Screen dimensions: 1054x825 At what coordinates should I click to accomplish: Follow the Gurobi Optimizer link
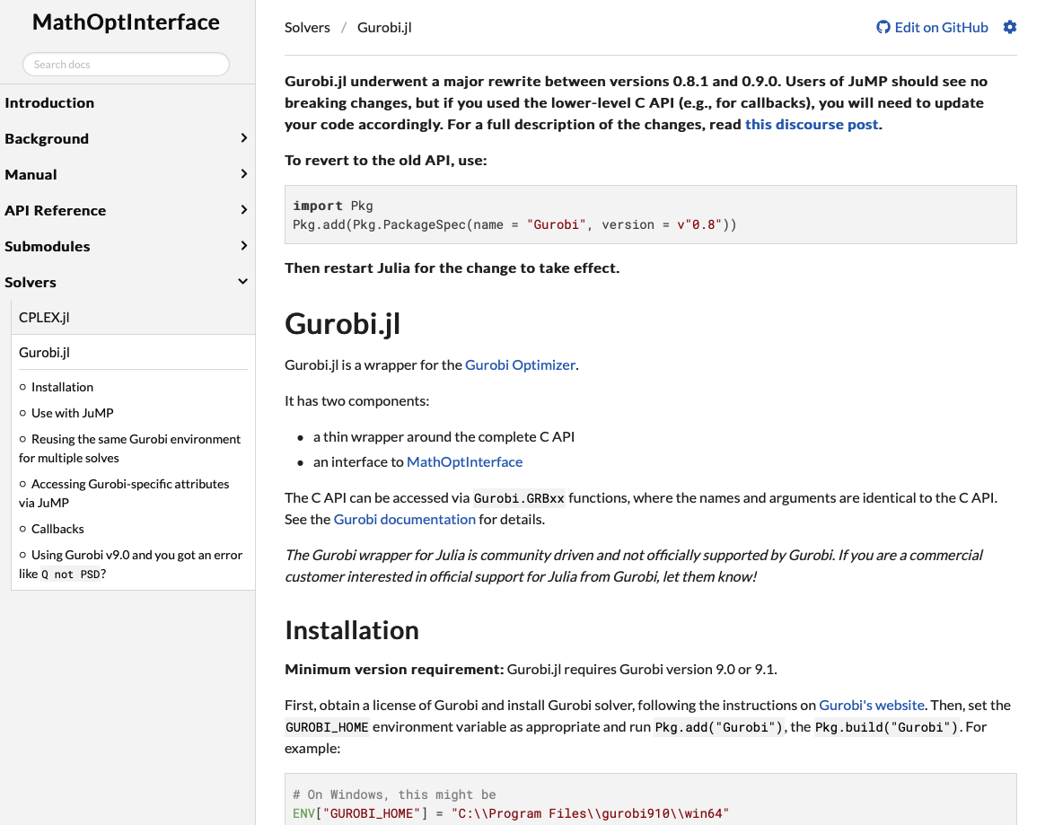pos(521,365)
